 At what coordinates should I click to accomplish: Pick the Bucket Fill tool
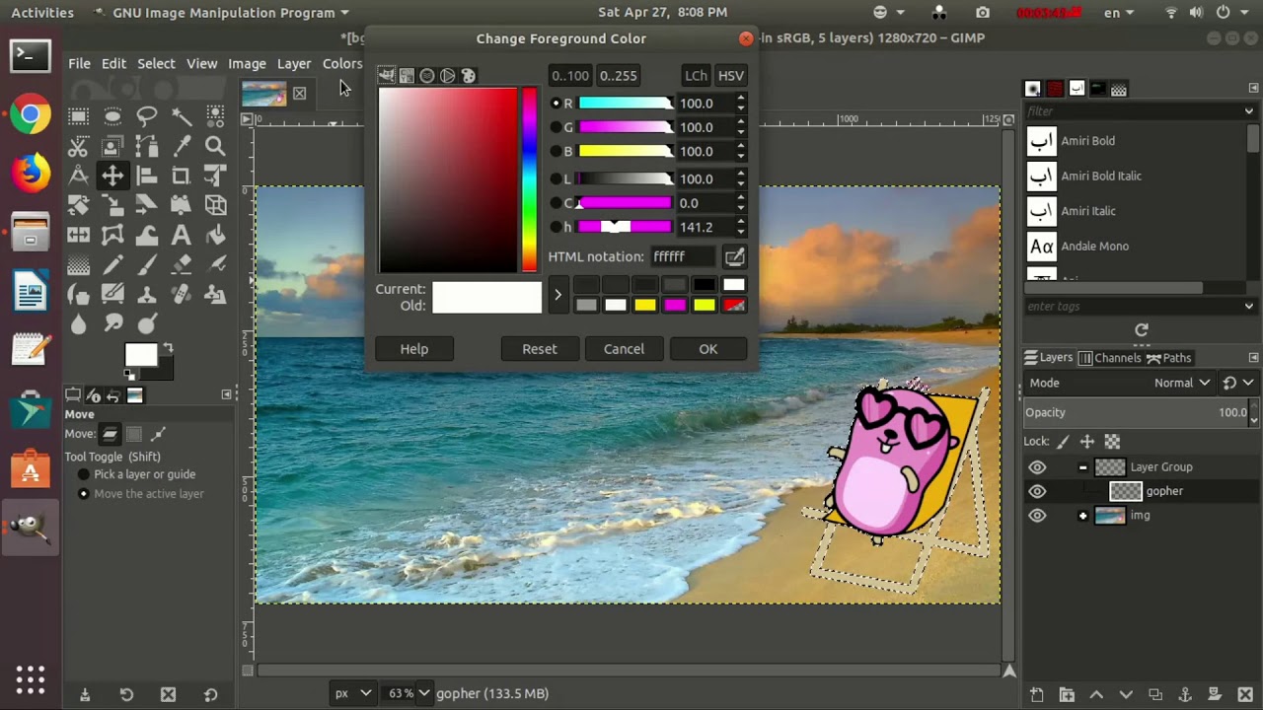pyautogui.click(x=215, y=235)
